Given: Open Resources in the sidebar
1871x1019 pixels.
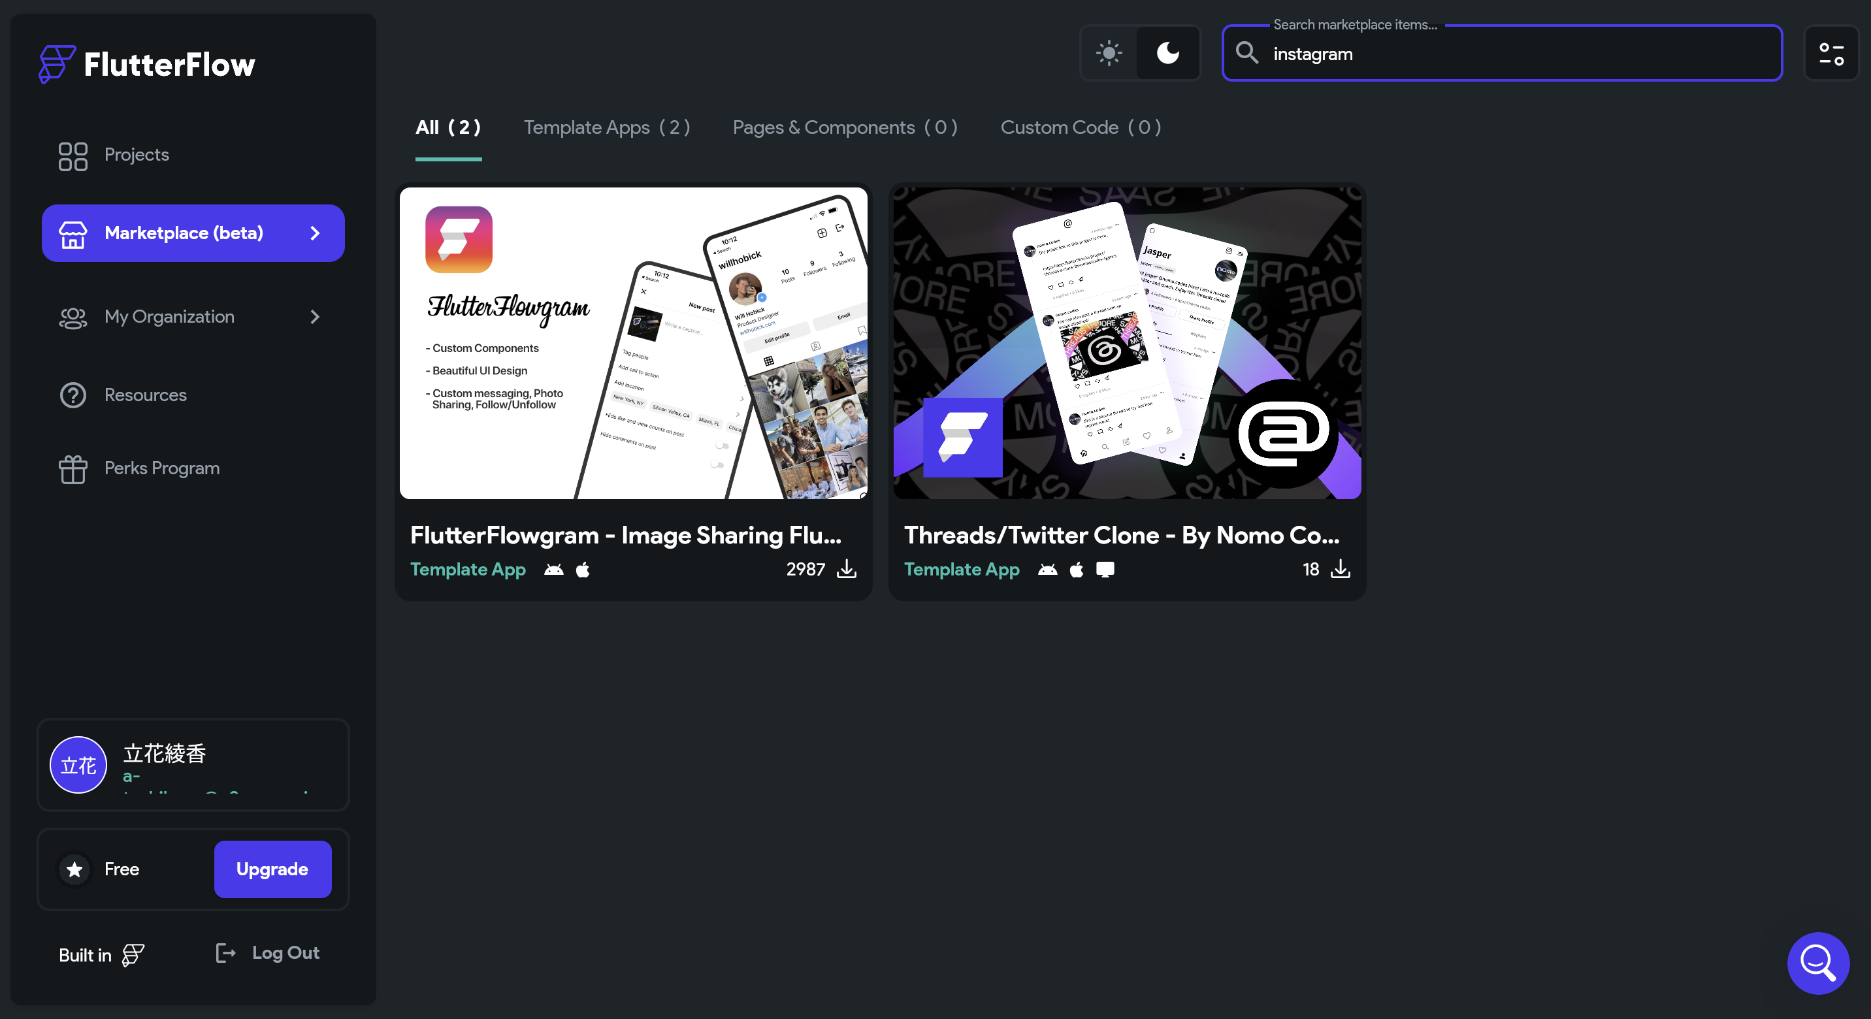Looking at the screenshot, I should 193,395.
